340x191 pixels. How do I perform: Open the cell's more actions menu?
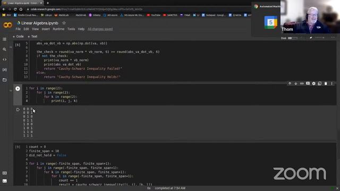(x=331, y=84)
